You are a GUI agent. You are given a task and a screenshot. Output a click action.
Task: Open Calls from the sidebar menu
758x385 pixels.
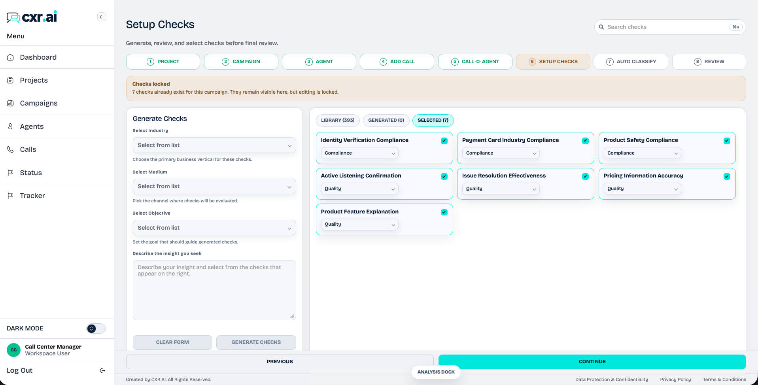(57, 149)
